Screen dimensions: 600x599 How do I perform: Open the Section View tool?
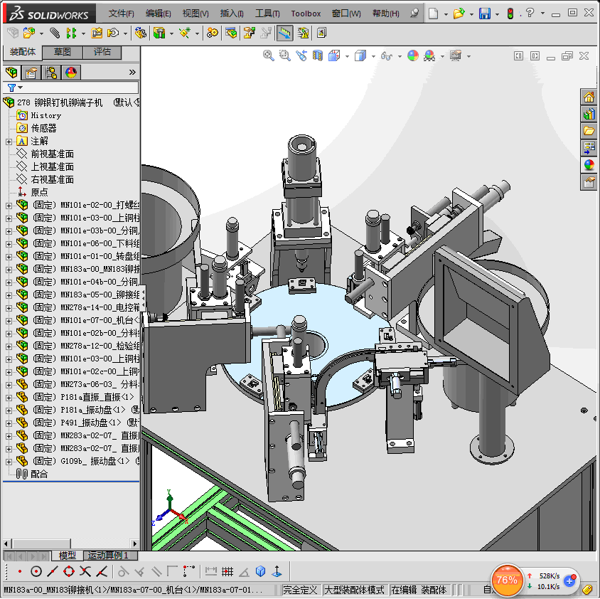318,55
